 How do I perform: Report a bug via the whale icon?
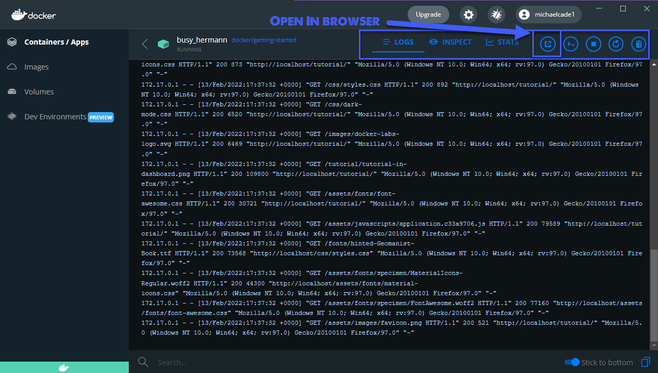[x=496, y=14]
